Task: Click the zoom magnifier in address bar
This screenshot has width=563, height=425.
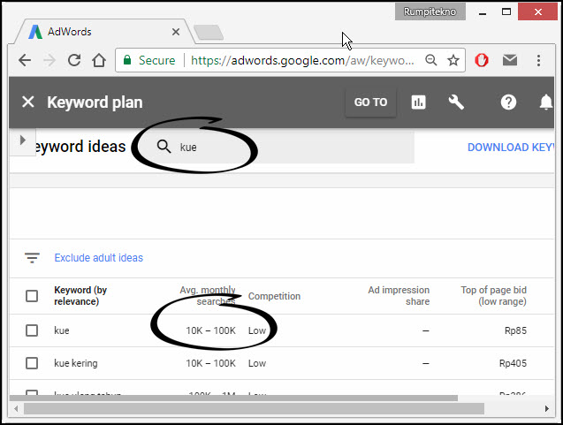Action: pyautogui.click(x=431, y=60)
